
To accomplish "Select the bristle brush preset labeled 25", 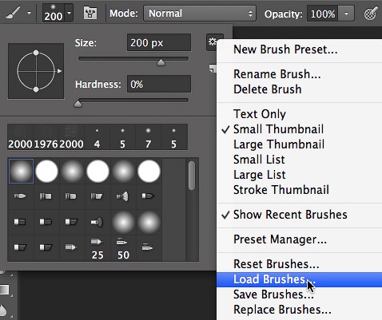I will click(97, 248).
